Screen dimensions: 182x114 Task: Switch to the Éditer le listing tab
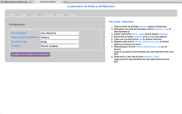point(16,2)
